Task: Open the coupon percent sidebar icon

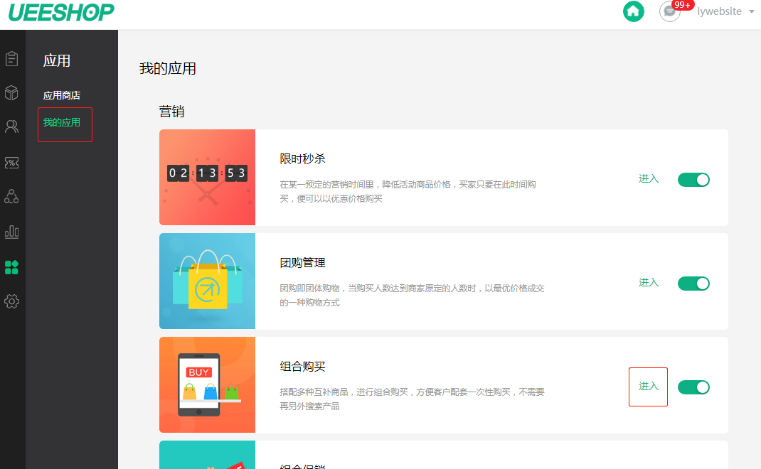Action: (x=11, y=163)
